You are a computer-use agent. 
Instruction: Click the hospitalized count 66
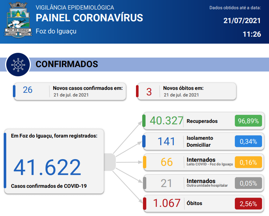click(166, 162)
